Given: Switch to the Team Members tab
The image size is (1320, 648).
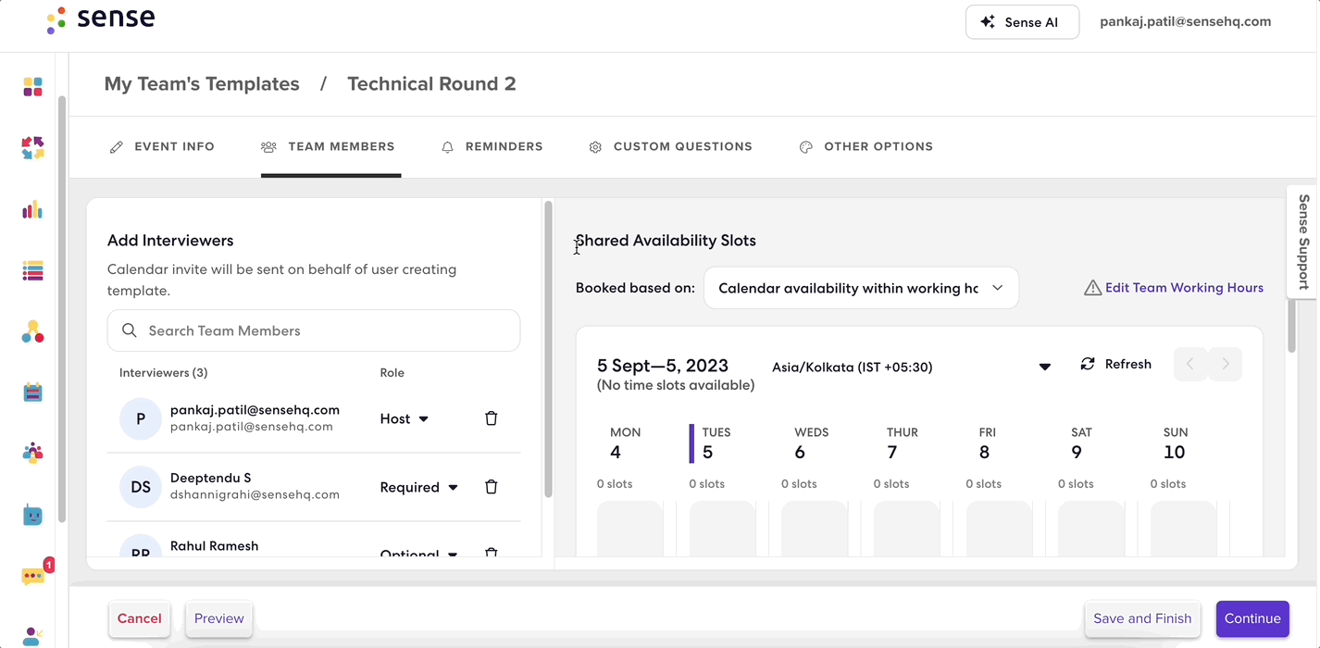Looking at the screenshot, I should click(x=329, y=146).
